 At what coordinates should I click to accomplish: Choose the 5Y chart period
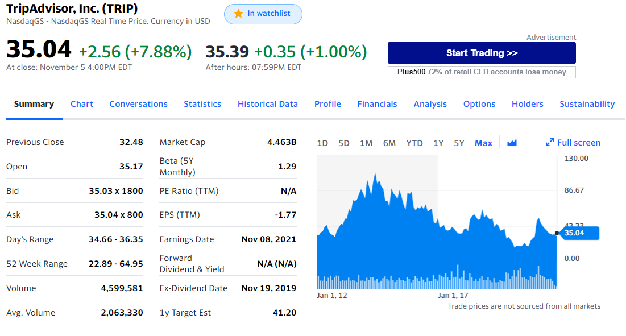pos(459,143)
